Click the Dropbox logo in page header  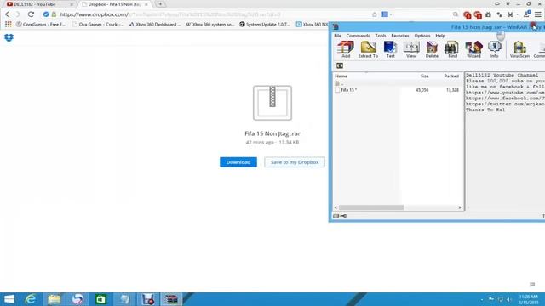click(x=9, y=37)
